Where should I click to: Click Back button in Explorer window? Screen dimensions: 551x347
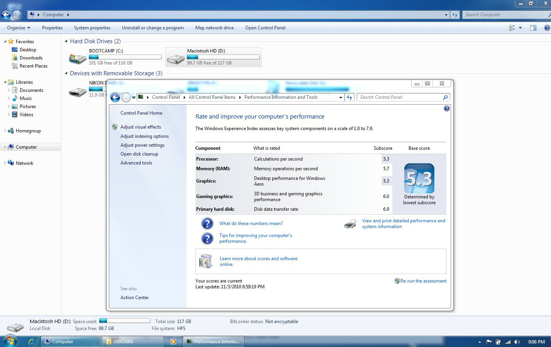click(x=6, y=15)
